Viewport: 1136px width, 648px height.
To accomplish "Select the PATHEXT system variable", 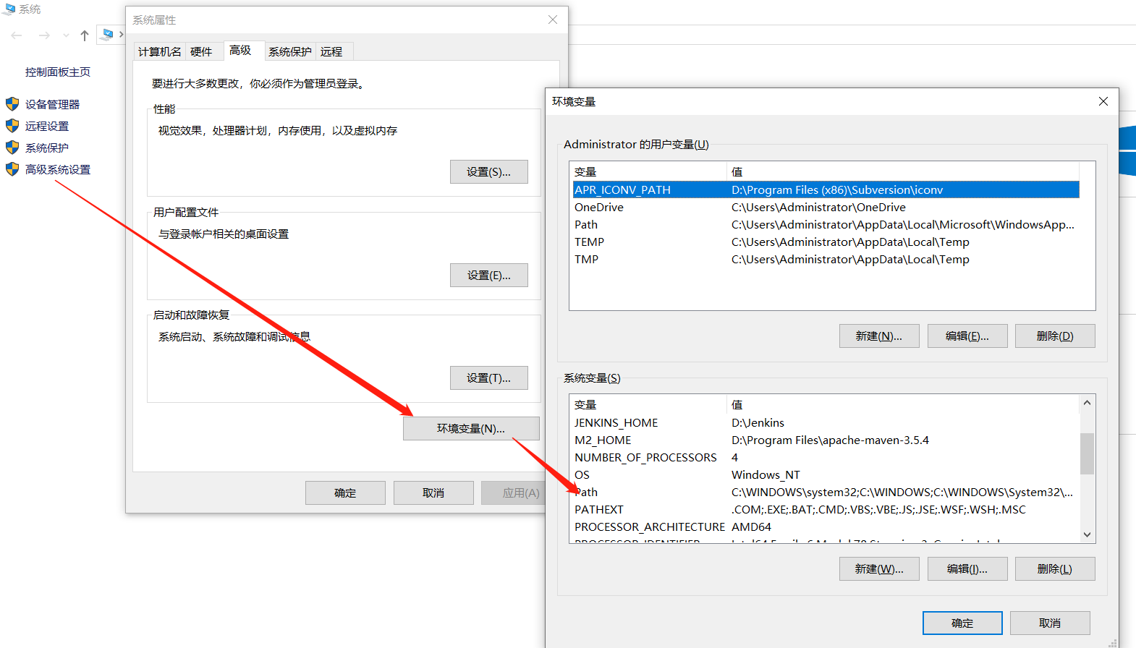I will 826,509.
